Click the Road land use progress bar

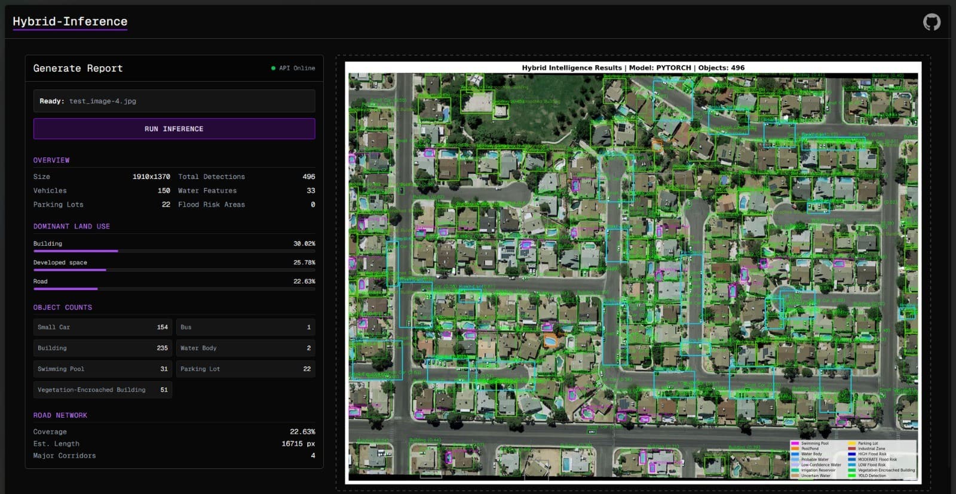tap(174, 289)
